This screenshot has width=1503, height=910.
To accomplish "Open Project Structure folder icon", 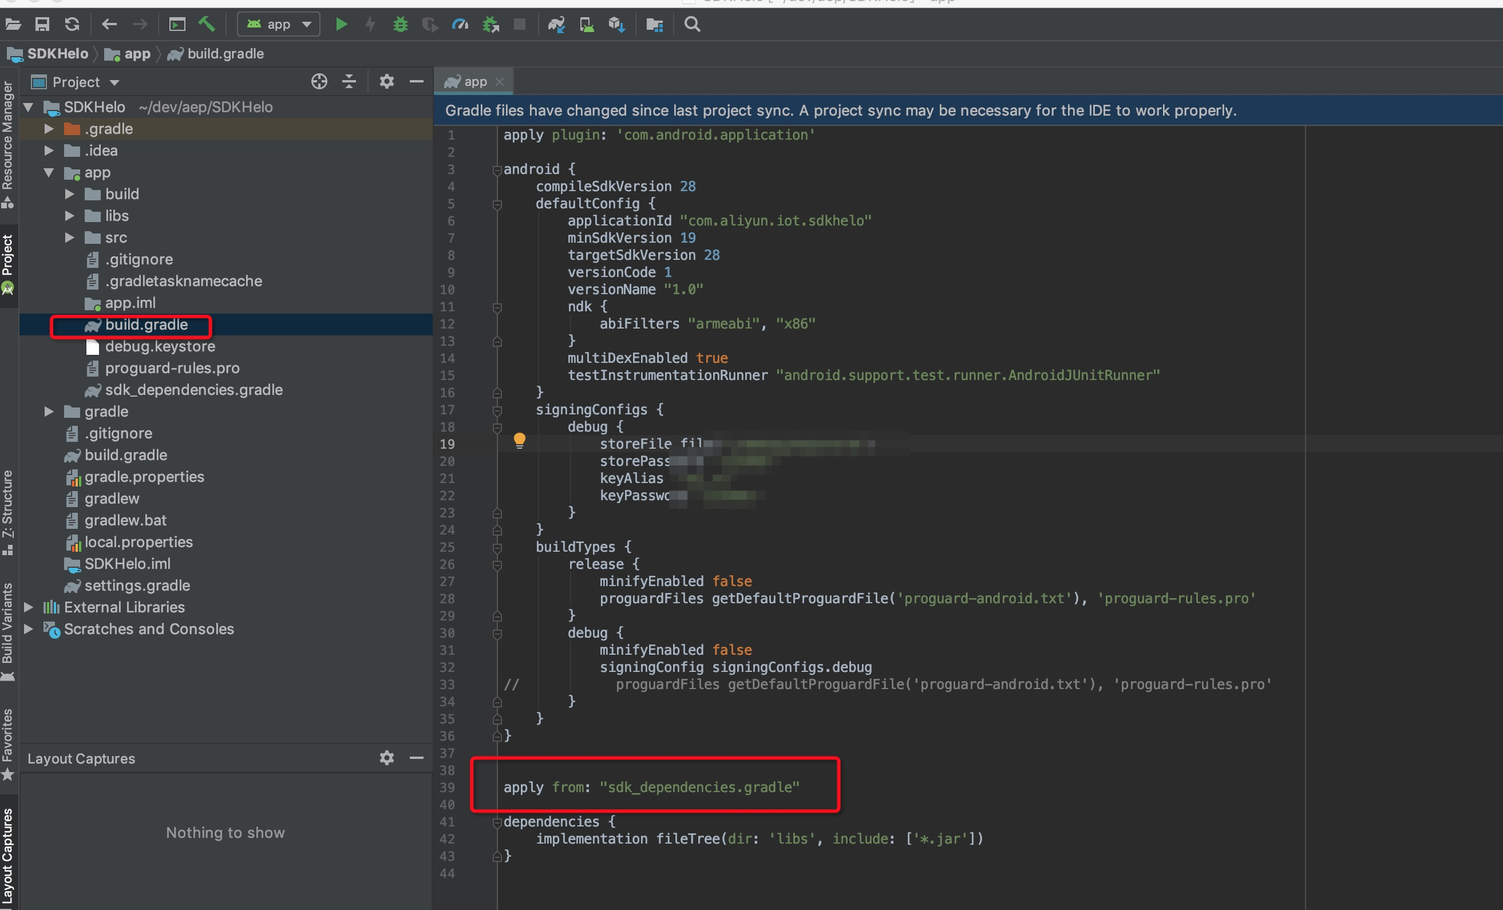I will [x=655, y=25].
